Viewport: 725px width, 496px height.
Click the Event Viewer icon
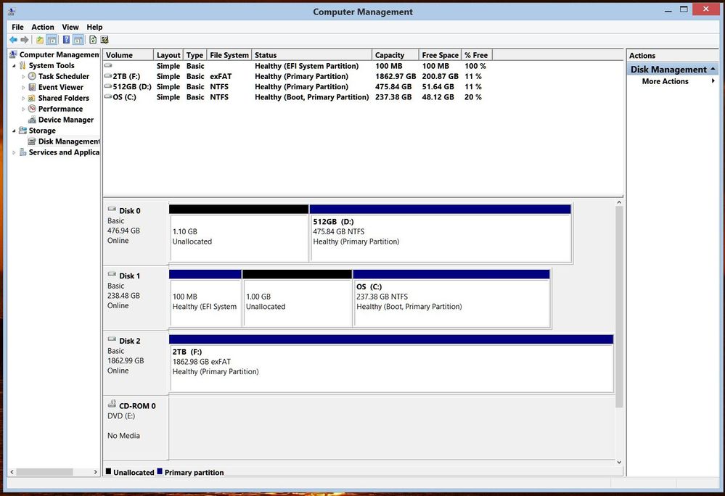[32, 87]
